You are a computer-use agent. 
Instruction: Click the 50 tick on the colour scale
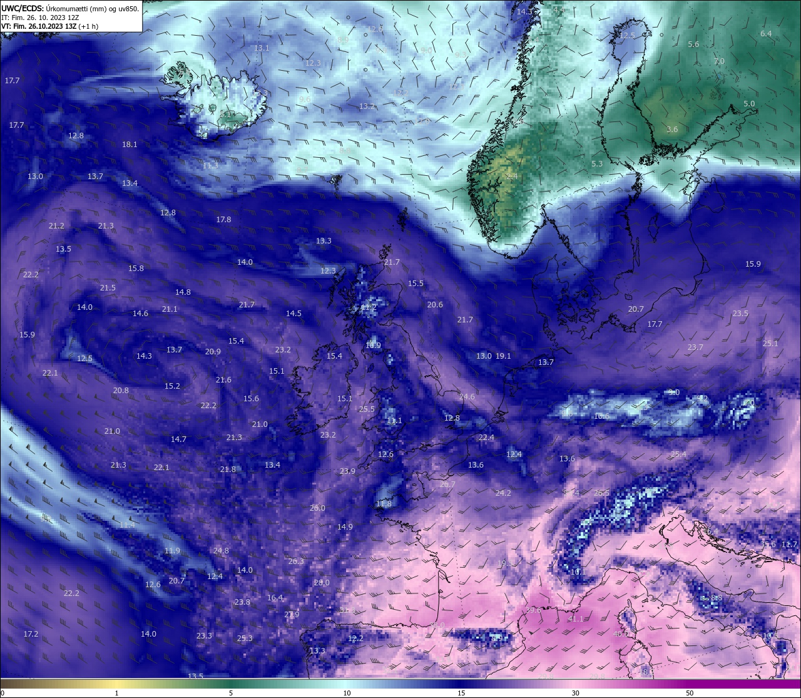coord(690,693)
